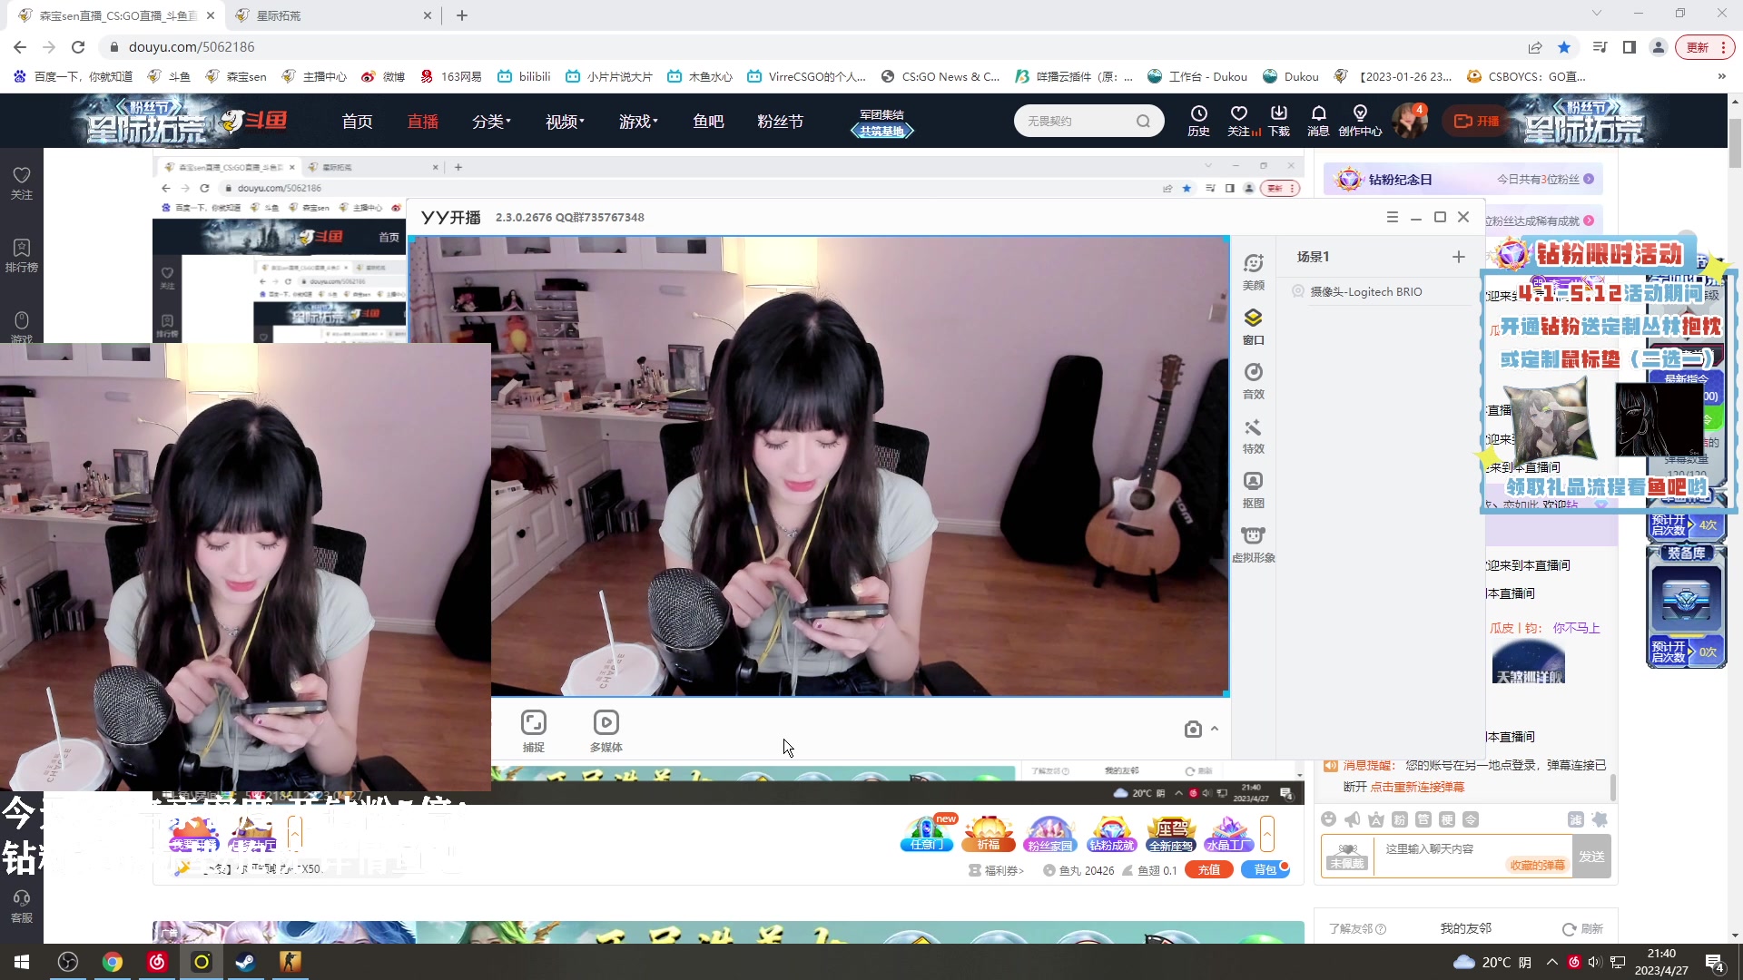Click the 滤 filter icon in chat toolbar
Viewport: 1743px width, 980px height.
click(x=1576, y=819)
